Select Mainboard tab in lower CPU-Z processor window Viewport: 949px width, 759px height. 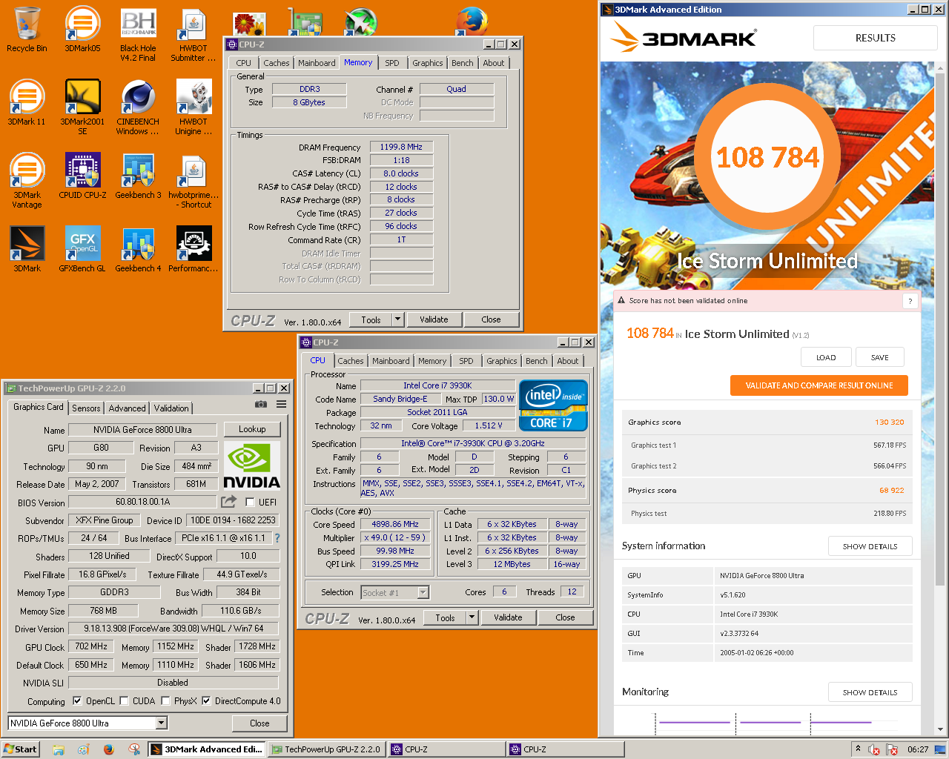[391, 361]
